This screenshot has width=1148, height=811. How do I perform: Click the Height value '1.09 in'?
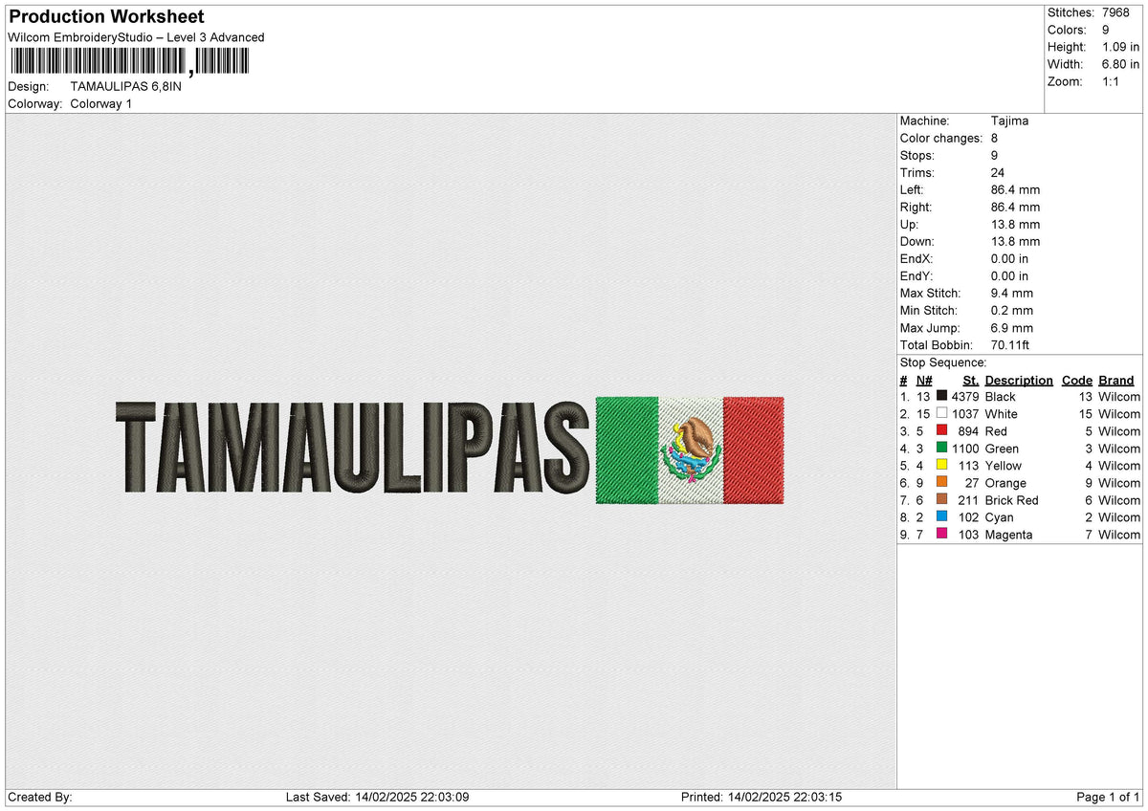tap(1120, 47)
